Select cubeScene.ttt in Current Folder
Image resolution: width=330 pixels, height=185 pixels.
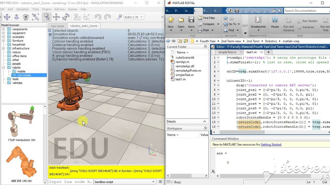[x=185, y=58]
